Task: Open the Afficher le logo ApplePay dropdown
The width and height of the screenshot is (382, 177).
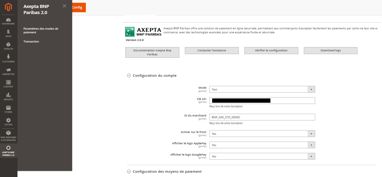Action: coord(262,145)
